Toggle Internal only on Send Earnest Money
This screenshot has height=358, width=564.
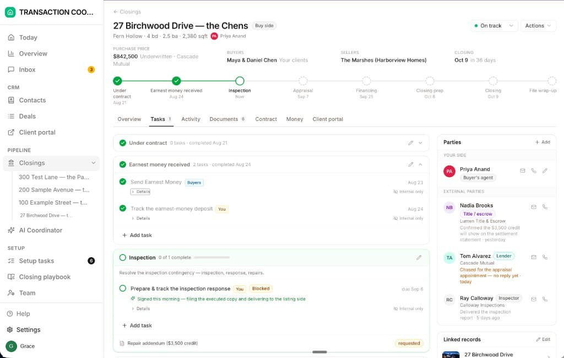click(408, 192)
